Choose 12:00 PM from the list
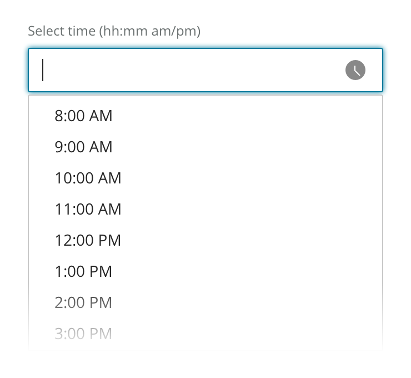 [x=88, y=240]
